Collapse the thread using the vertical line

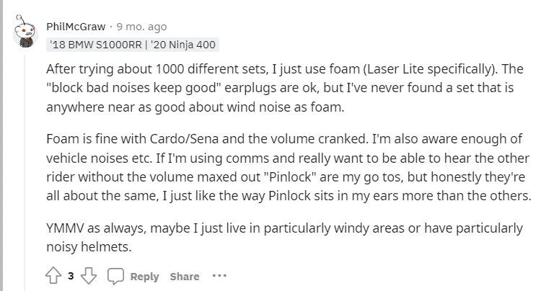coord(25,172)
